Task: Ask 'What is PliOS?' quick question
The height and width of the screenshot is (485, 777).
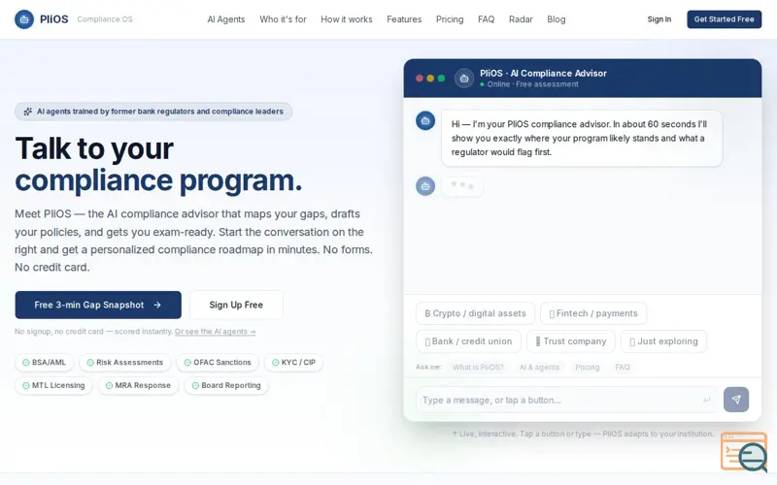Action: [478, 368]
